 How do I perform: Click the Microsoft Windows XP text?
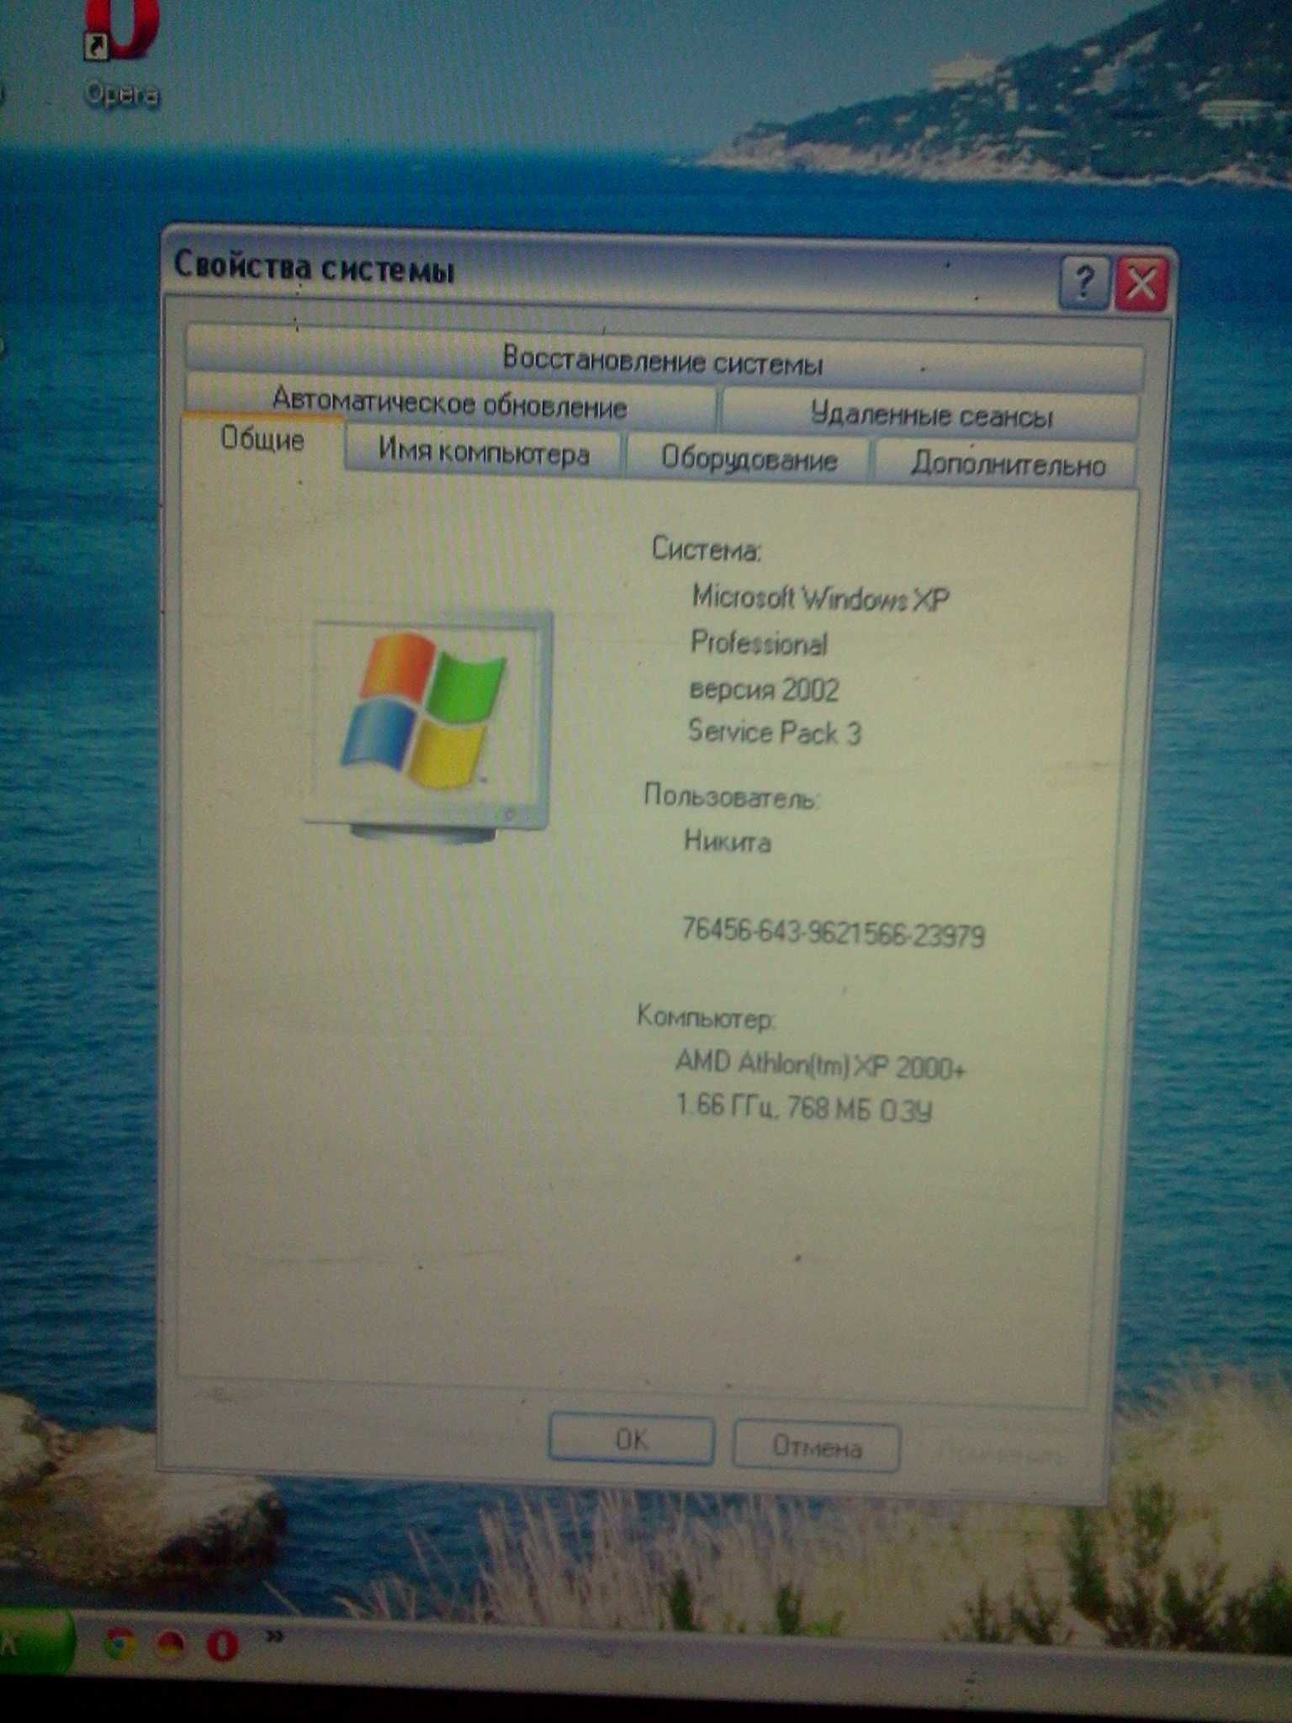(x=820, y=598)
